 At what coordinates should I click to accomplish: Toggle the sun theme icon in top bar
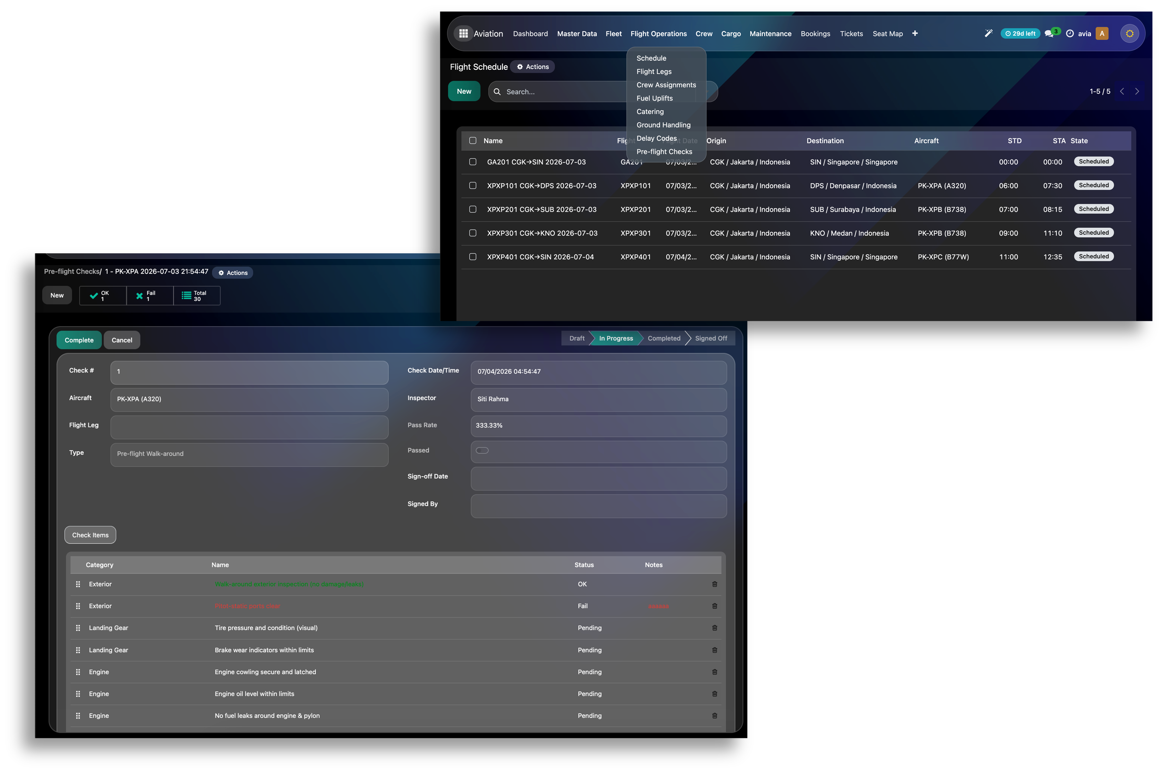click(1129, 33)
